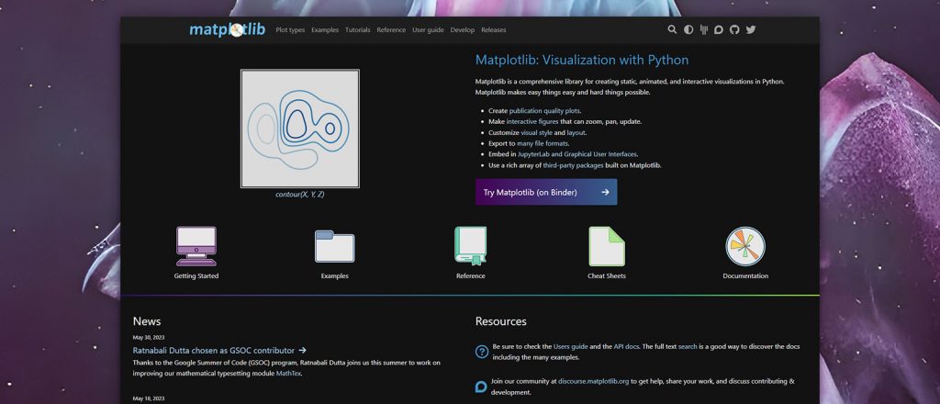Open the Cheat Sheets text label
Screen dimensions: 940x404
pos(607,276)
